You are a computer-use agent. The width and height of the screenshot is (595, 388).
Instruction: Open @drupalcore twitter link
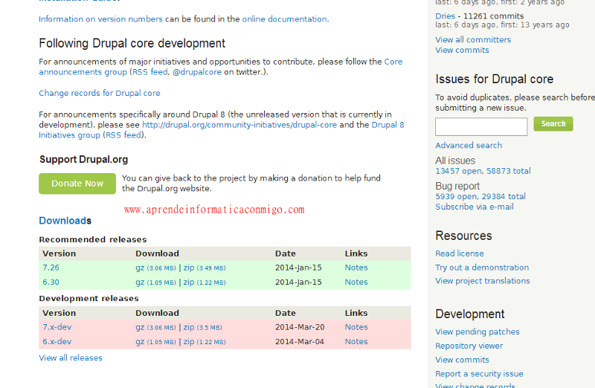[197, 72]
